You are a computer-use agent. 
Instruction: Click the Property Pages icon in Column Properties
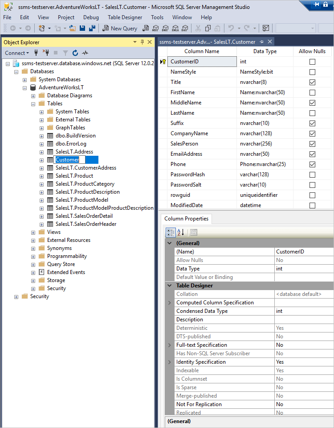click(194, 232)
